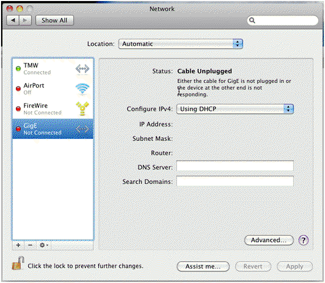Click the DNS Server input field
Image resolution: width=325 pixels, height=283 pixels.
click(235, 166)
